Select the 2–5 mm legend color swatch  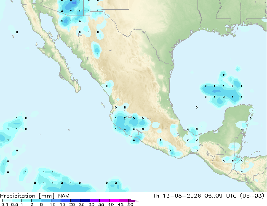click(x=36, y=201)
